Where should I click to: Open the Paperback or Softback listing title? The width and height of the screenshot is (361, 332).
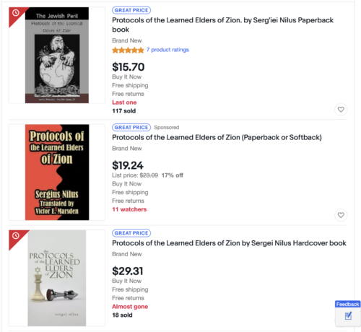tap(217, 137)
